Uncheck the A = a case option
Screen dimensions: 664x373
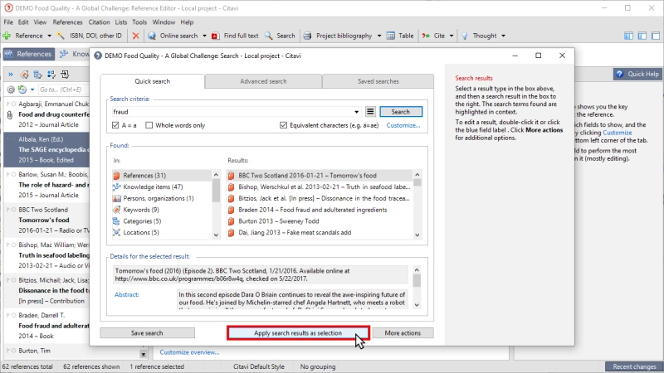pyautogui.click(x=115, y=125)
